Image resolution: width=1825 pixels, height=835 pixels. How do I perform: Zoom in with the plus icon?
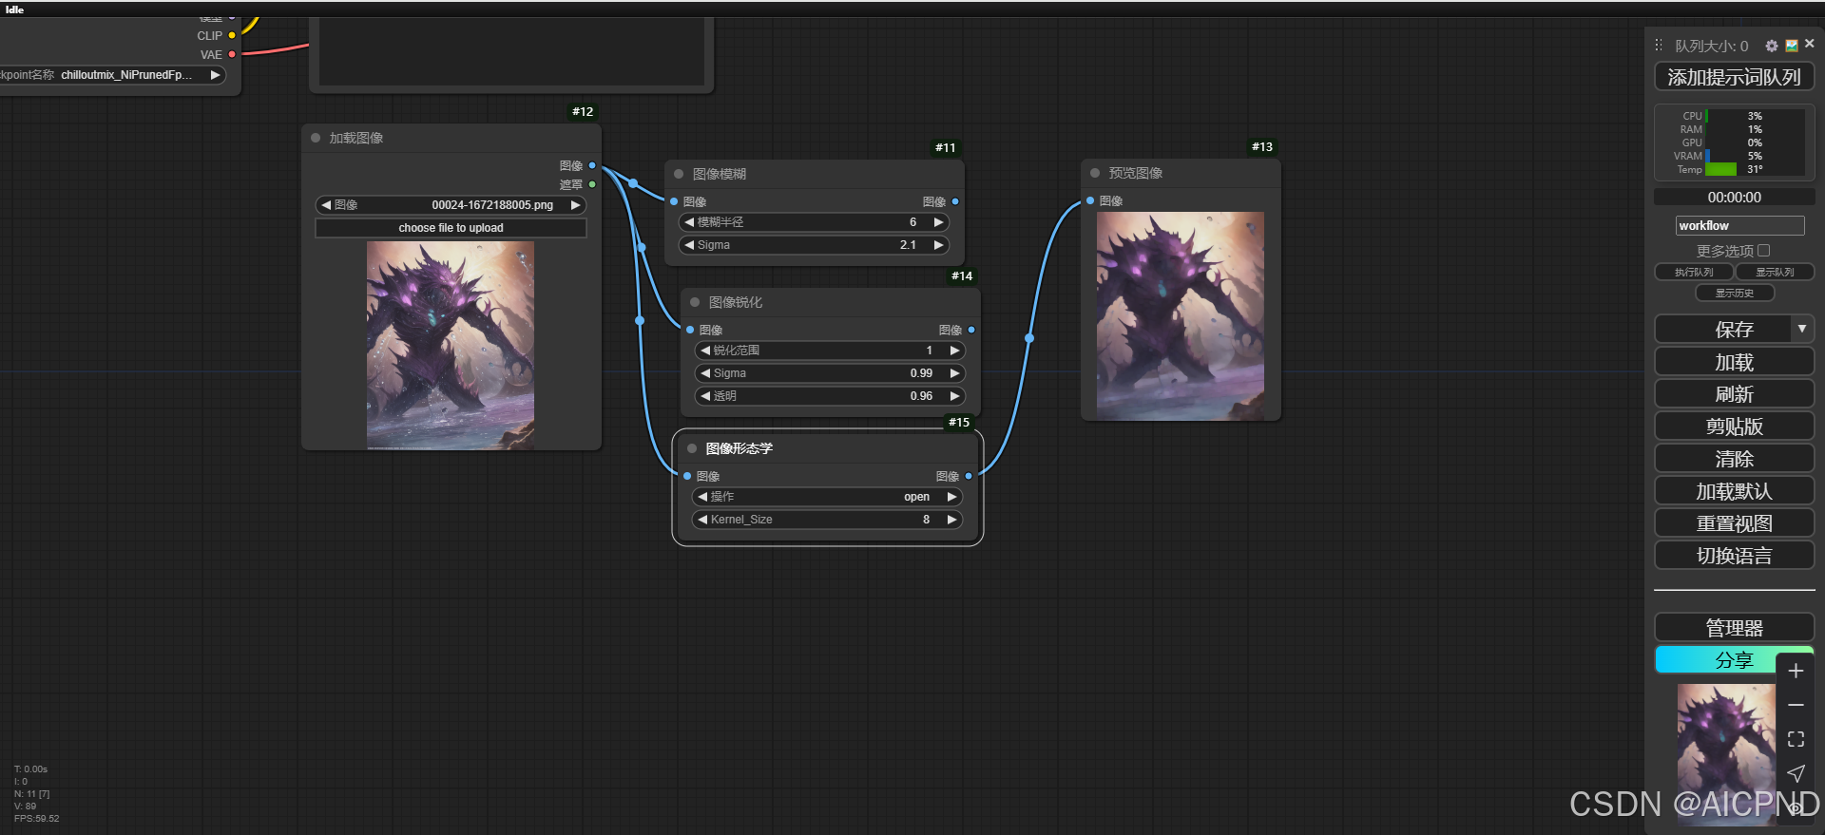(1796, 671)
